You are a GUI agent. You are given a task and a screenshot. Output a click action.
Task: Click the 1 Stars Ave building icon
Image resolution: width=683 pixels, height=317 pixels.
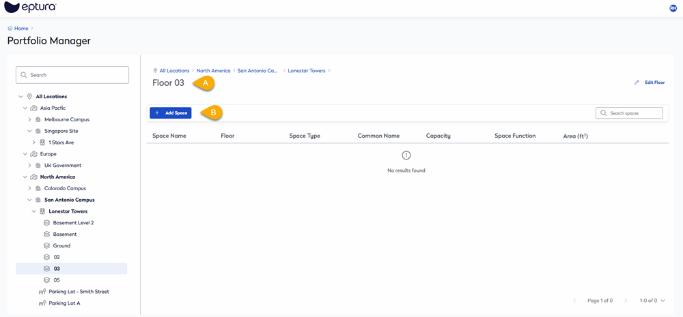(42, 142)
